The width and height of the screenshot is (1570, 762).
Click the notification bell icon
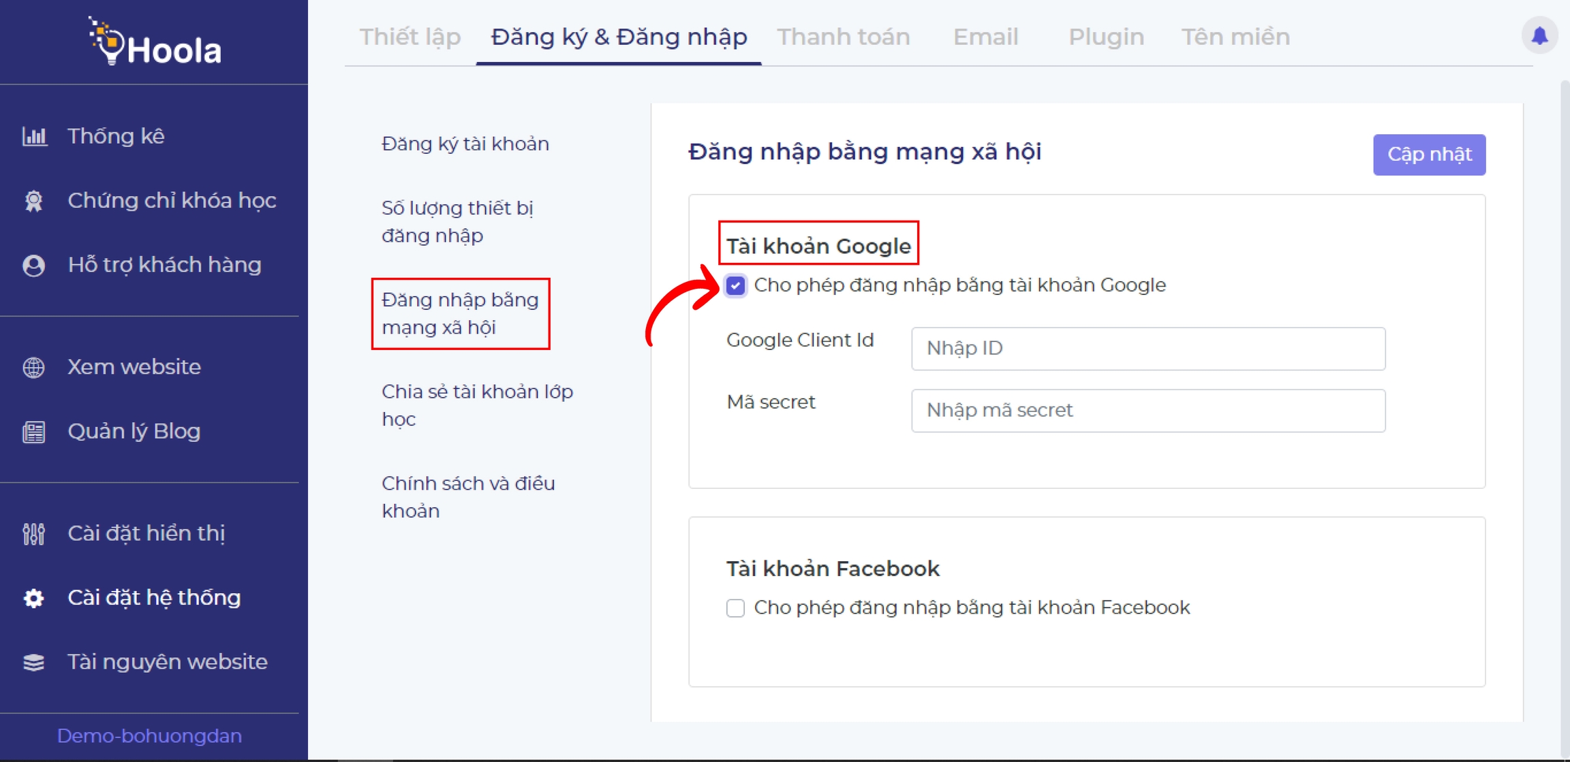click(1539, 35)
